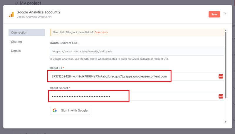This screenshot has height=134, width=235.
Task: Click the scrollbar down arrow
Action: tap(226, 122)
